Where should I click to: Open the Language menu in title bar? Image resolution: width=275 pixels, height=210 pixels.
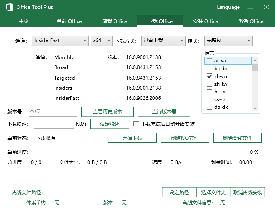tap(228, 7)
